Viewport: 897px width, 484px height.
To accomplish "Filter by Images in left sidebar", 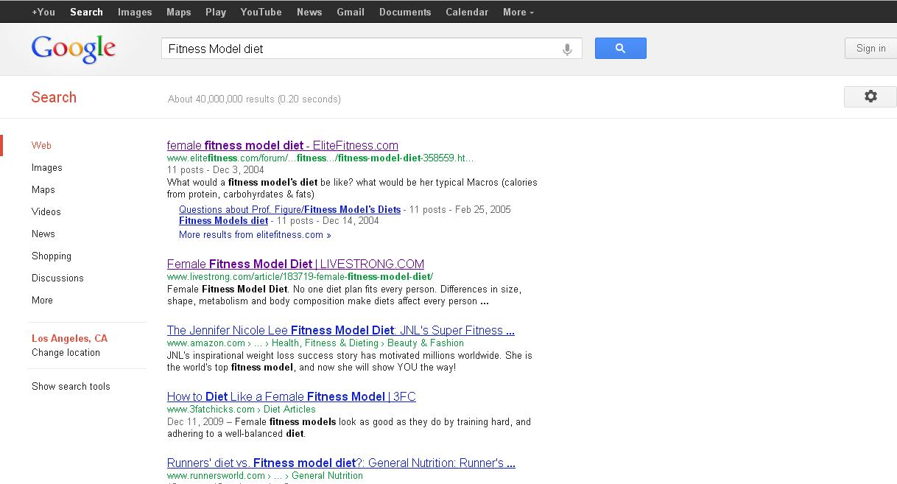I will (x=46, y=168).
